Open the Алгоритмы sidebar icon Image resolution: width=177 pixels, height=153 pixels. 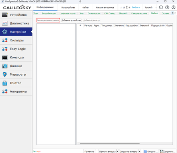tap(5, 91)
